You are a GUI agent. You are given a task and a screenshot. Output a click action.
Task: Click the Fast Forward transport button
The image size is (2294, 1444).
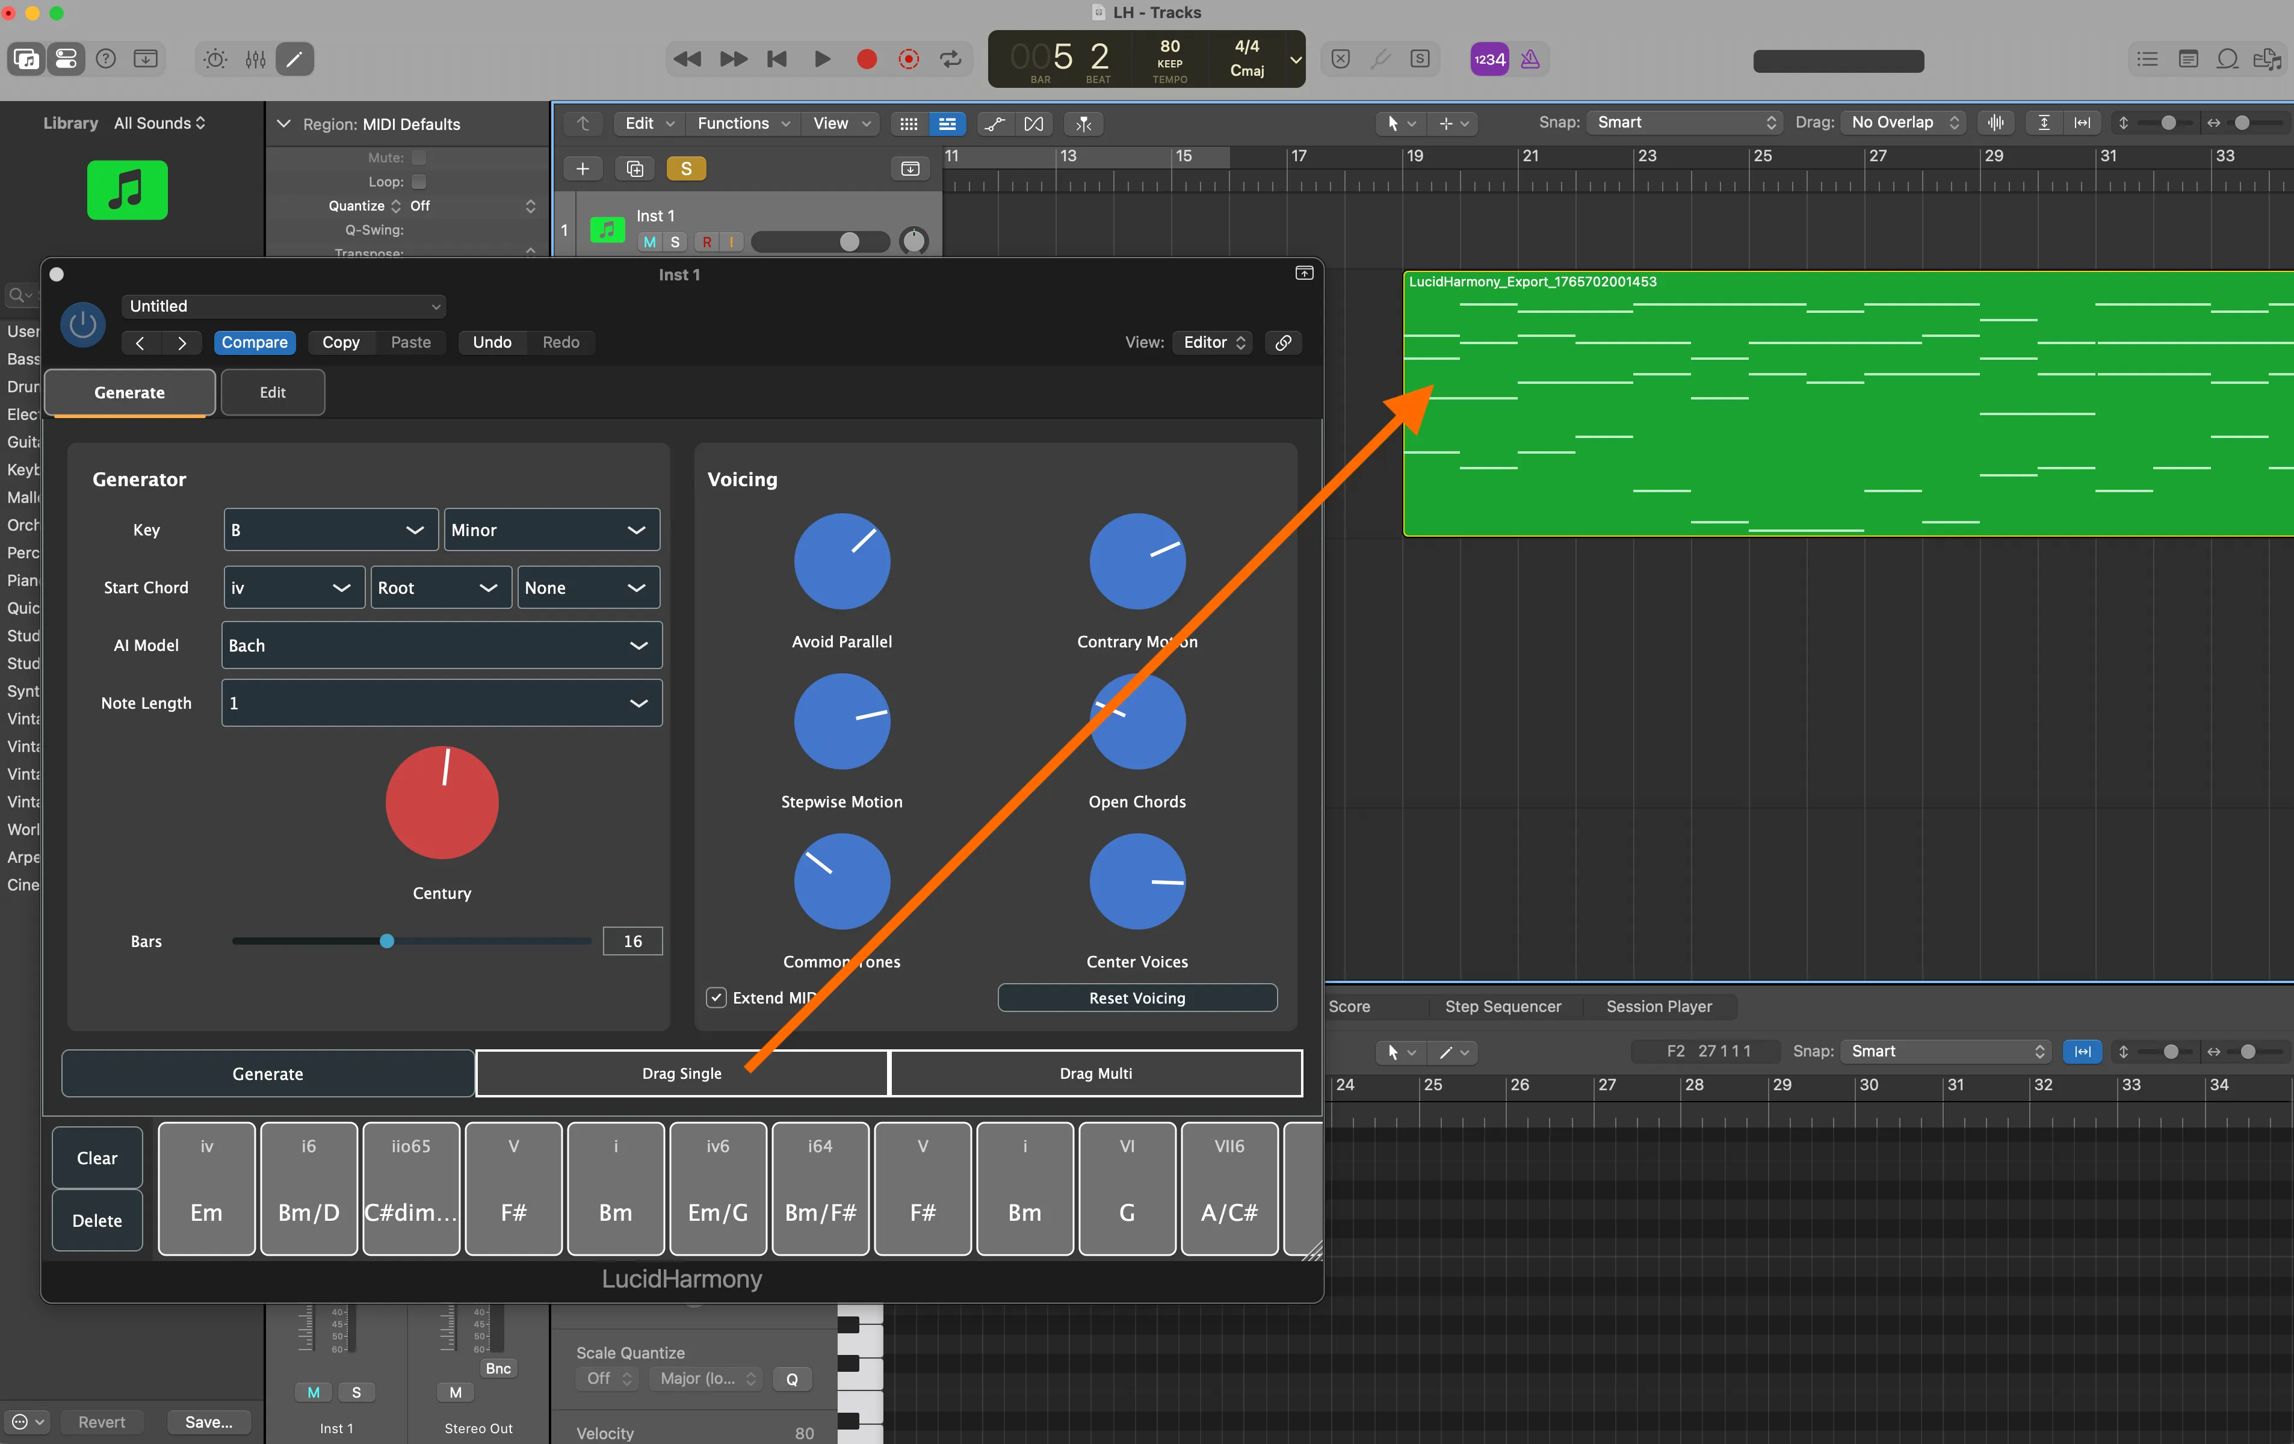coord(734,59)
